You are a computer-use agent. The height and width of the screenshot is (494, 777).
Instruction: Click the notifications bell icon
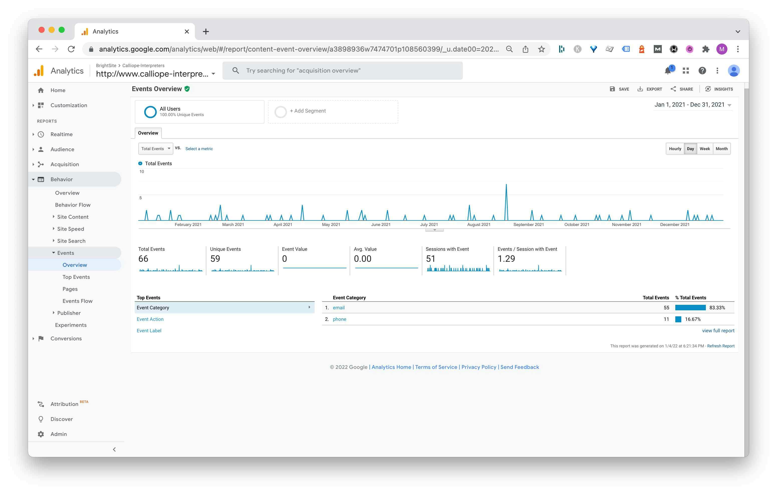tap(668, 71)
